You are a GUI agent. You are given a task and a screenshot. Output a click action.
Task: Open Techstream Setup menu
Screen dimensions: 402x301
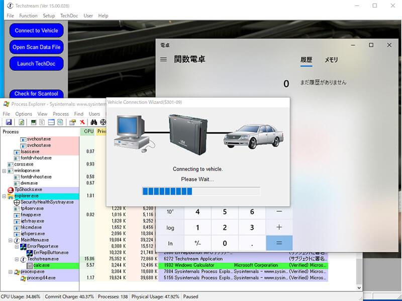49,16
